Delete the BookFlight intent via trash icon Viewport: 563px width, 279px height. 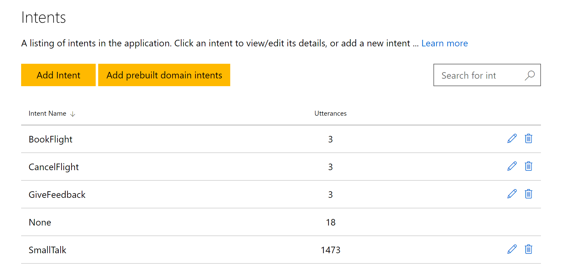click(x=528, y=139)
